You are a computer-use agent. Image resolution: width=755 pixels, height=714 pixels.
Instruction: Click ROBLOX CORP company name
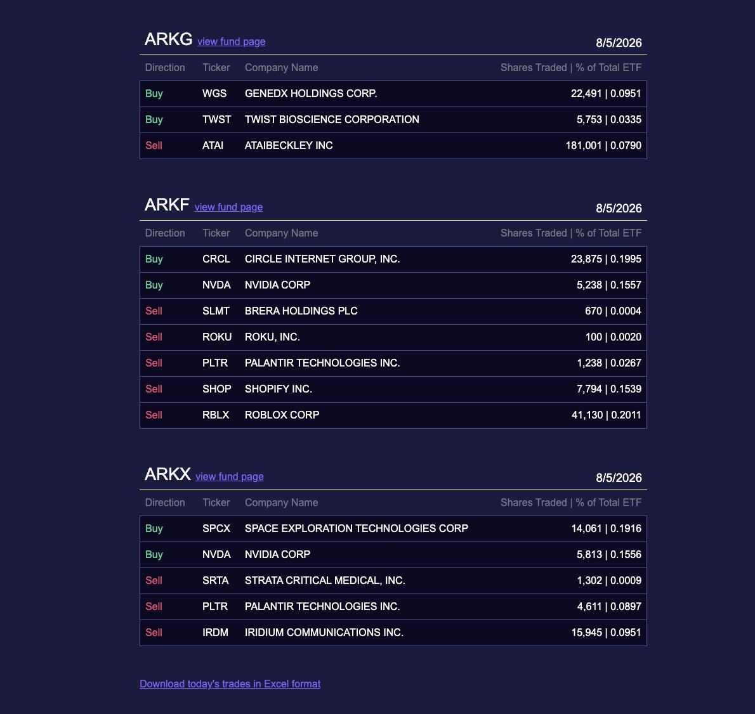coord(282,415)
